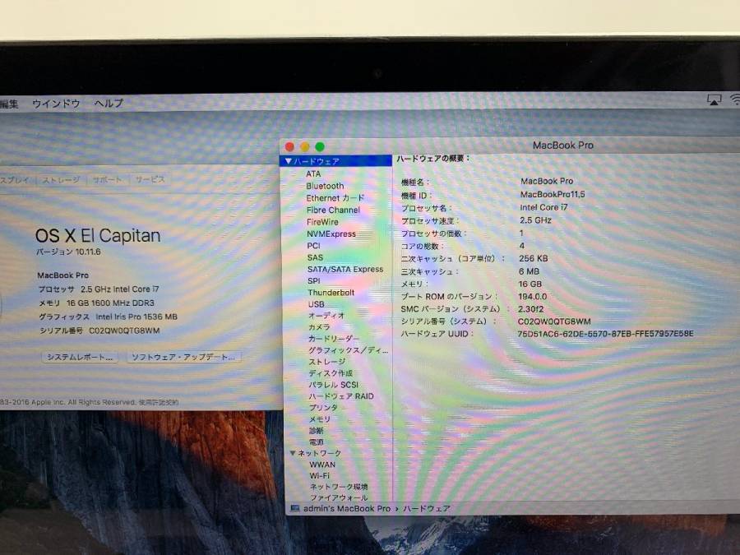Image resolution: width=740 pixels, height=555 pixels.
Task: Open カードリーダー entry
Action: click(x=334, y=339)
